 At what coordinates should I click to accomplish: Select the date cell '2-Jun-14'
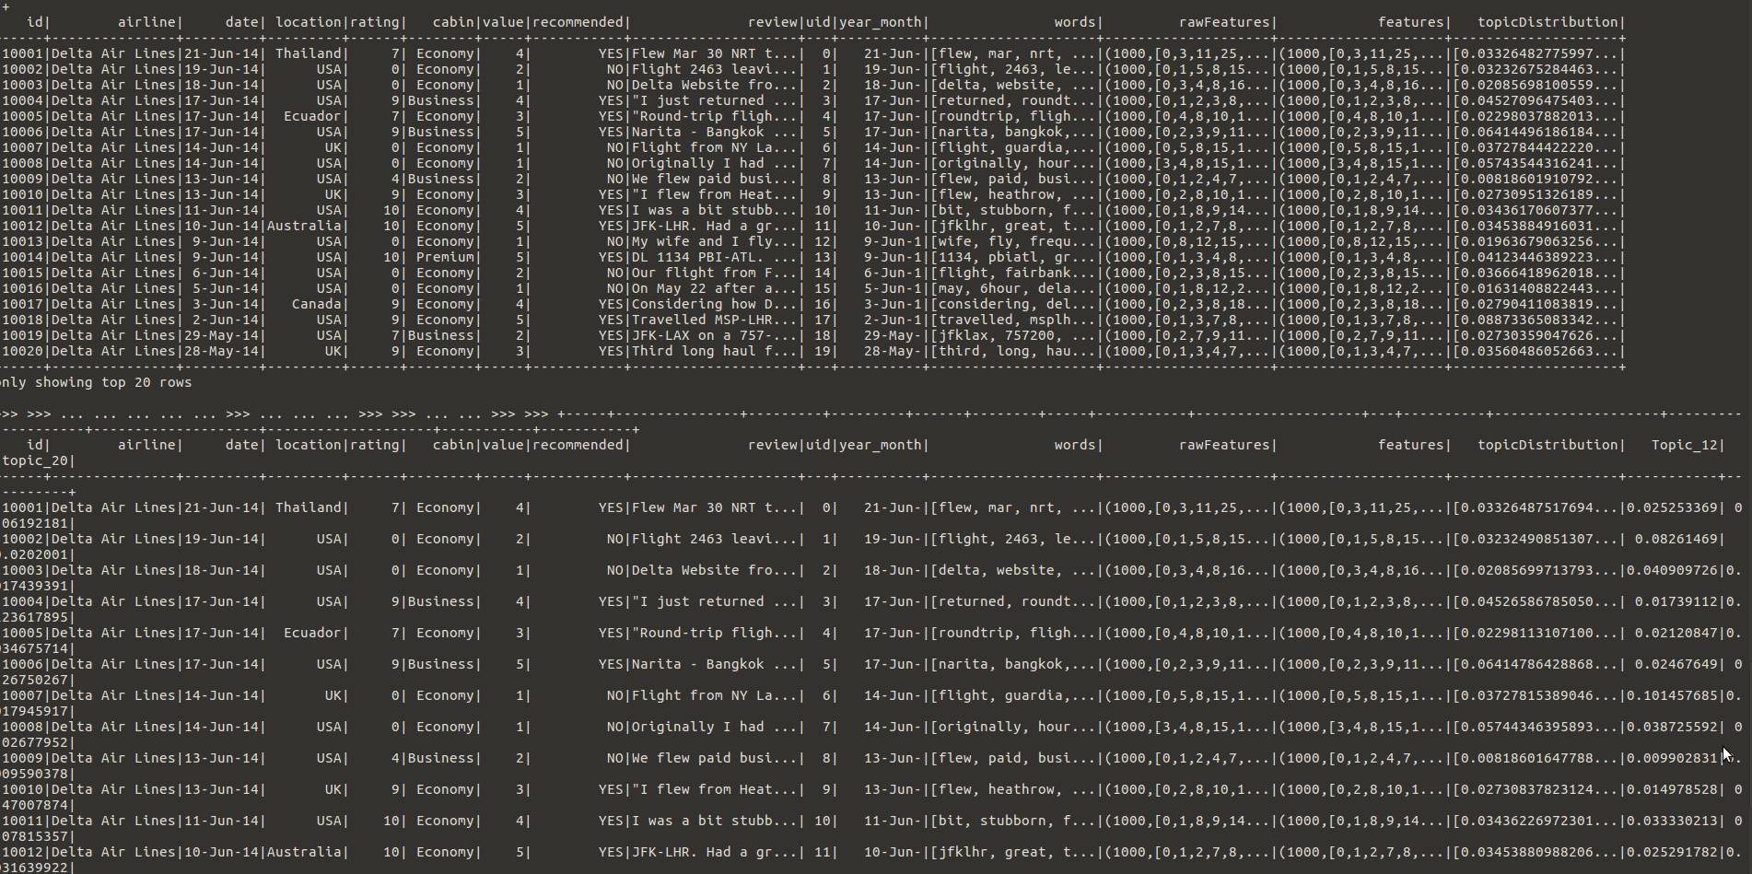[226, 320]
